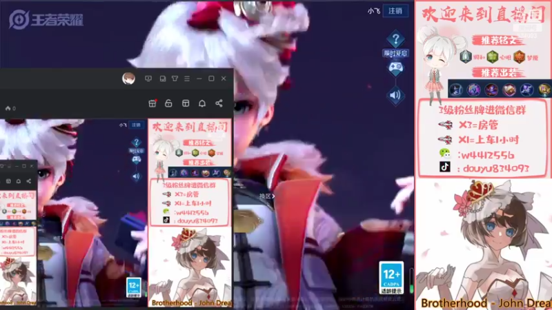Viewport: 552px width, 310px height.
Task: Click third equipment icon under large 推荐出装
Action: pos(491,90)
